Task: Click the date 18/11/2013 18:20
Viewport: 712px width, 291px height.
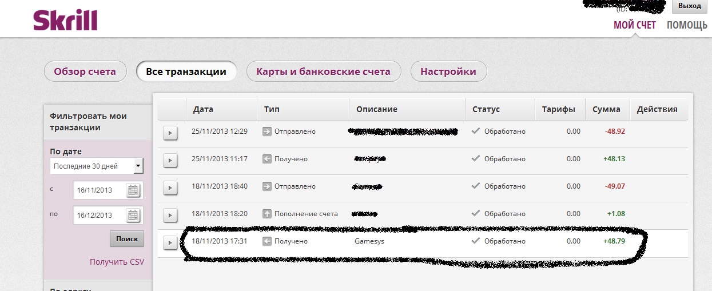Action: click(220, 214)
